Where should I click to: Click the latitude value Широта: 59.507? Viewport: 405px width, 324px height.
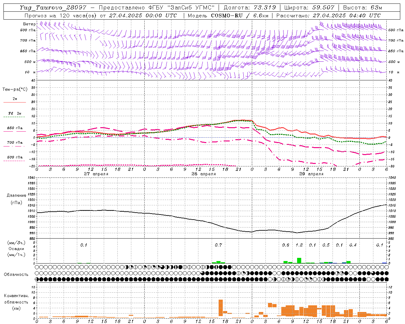click(x=309, y=8)
